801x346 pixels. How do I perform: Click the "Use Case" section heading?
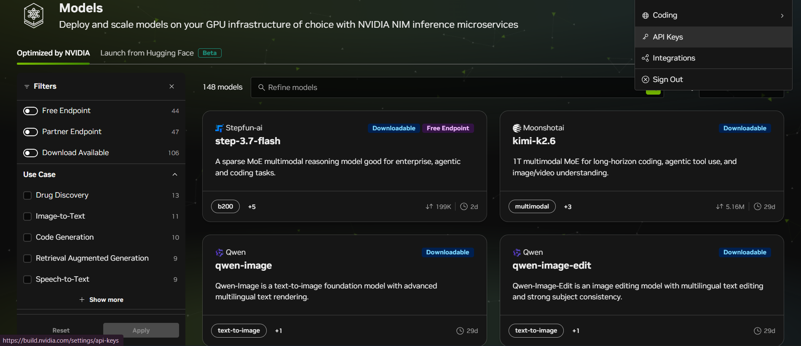(39, 174)
